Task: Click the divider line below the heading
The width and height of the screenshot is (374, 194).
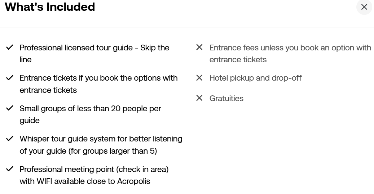Action: click(187, 27)
